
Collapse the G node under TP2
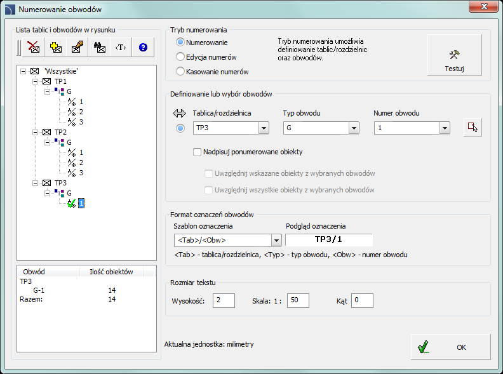click(48, 142)
